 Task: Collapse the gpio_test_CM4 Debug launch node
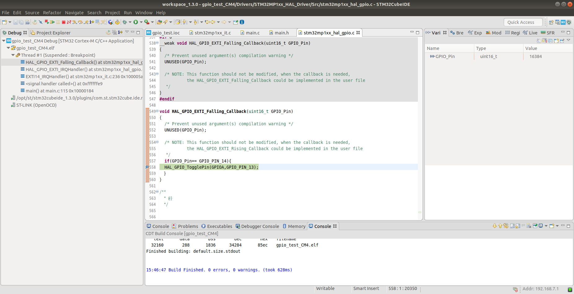tap(4, 41)
